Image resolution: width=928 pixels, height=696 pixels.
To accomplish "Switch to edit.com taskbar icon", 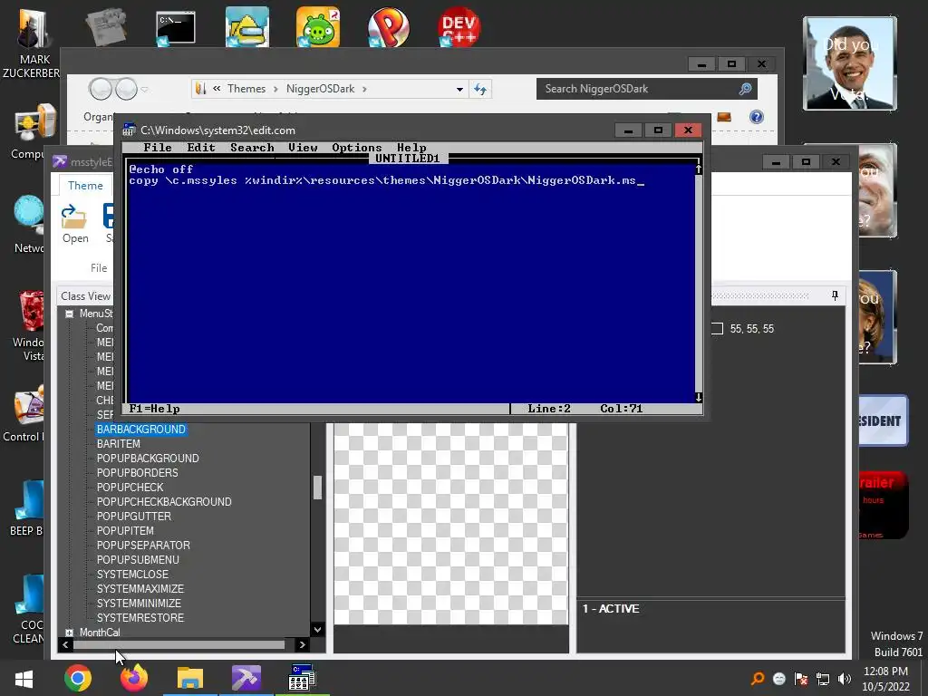I will [302, 678].
